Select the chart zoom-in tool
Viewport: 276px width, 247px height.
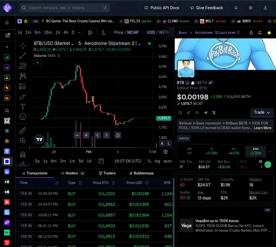[x=23, y=141]
